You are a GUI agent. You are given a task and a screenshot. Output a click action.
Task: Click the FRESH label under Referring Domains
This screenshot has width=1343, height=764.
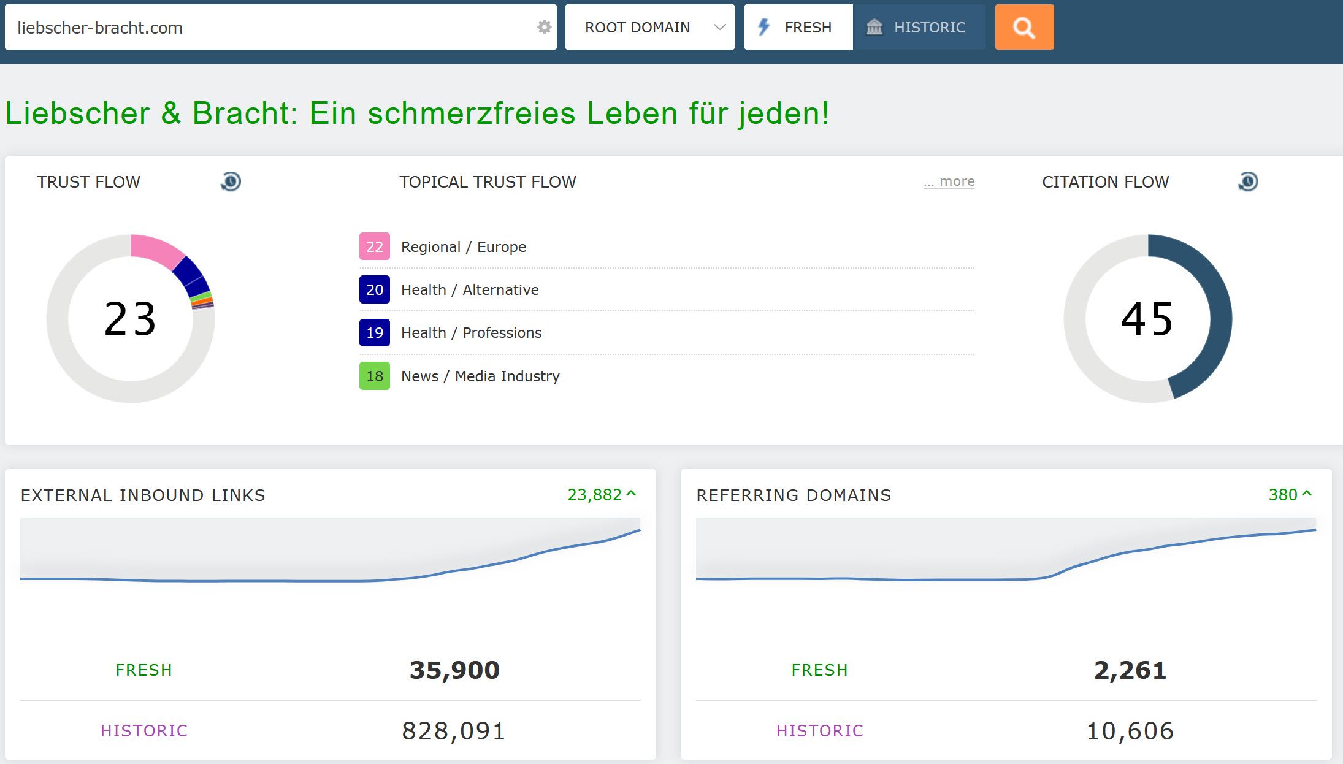[820, 670]
